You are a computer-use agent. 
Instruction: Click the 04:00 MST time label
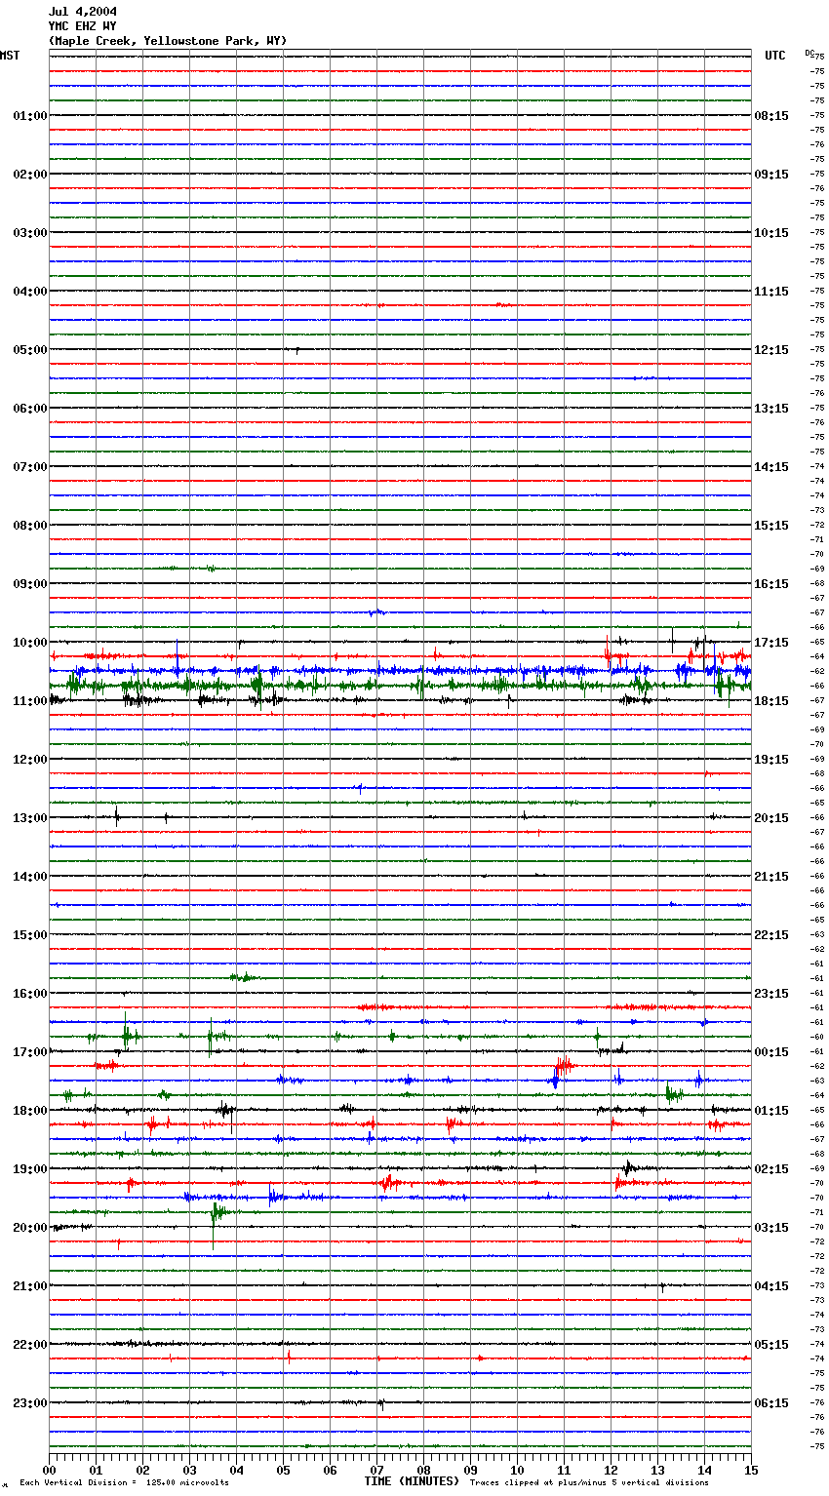30,292
